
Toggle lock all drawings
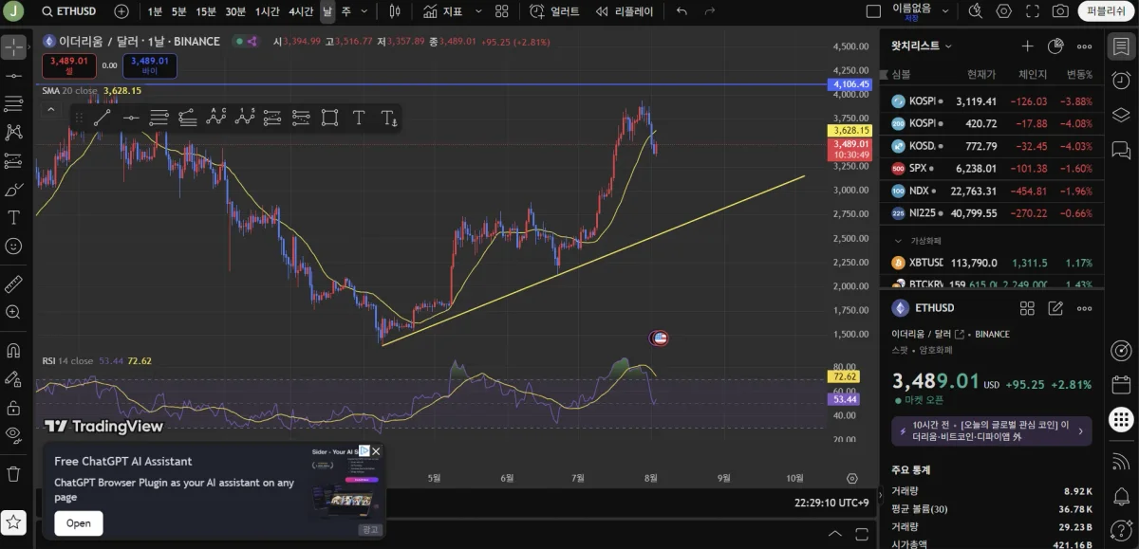(x=13, y=407)
